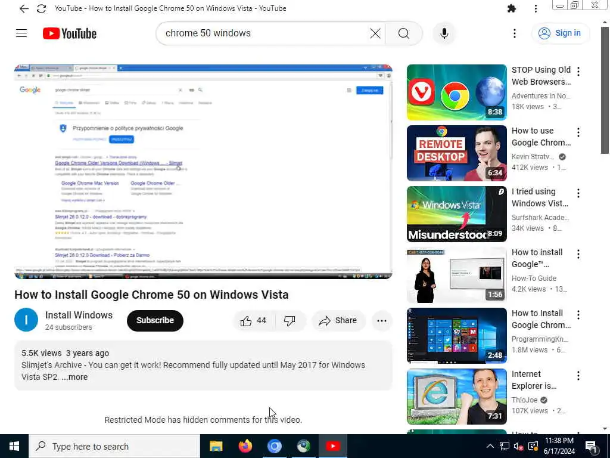The height and width of the screenshot is (458, 610).
Task: Click '5.5K views 3 years ago' text
Action: (x=66, y=353)
